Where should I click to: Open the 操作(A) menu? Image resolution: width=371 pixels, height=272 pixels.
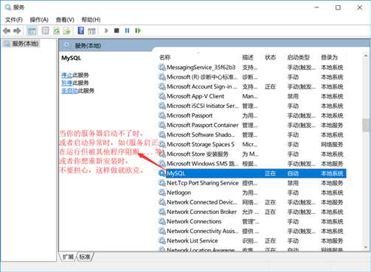[39, 20]
